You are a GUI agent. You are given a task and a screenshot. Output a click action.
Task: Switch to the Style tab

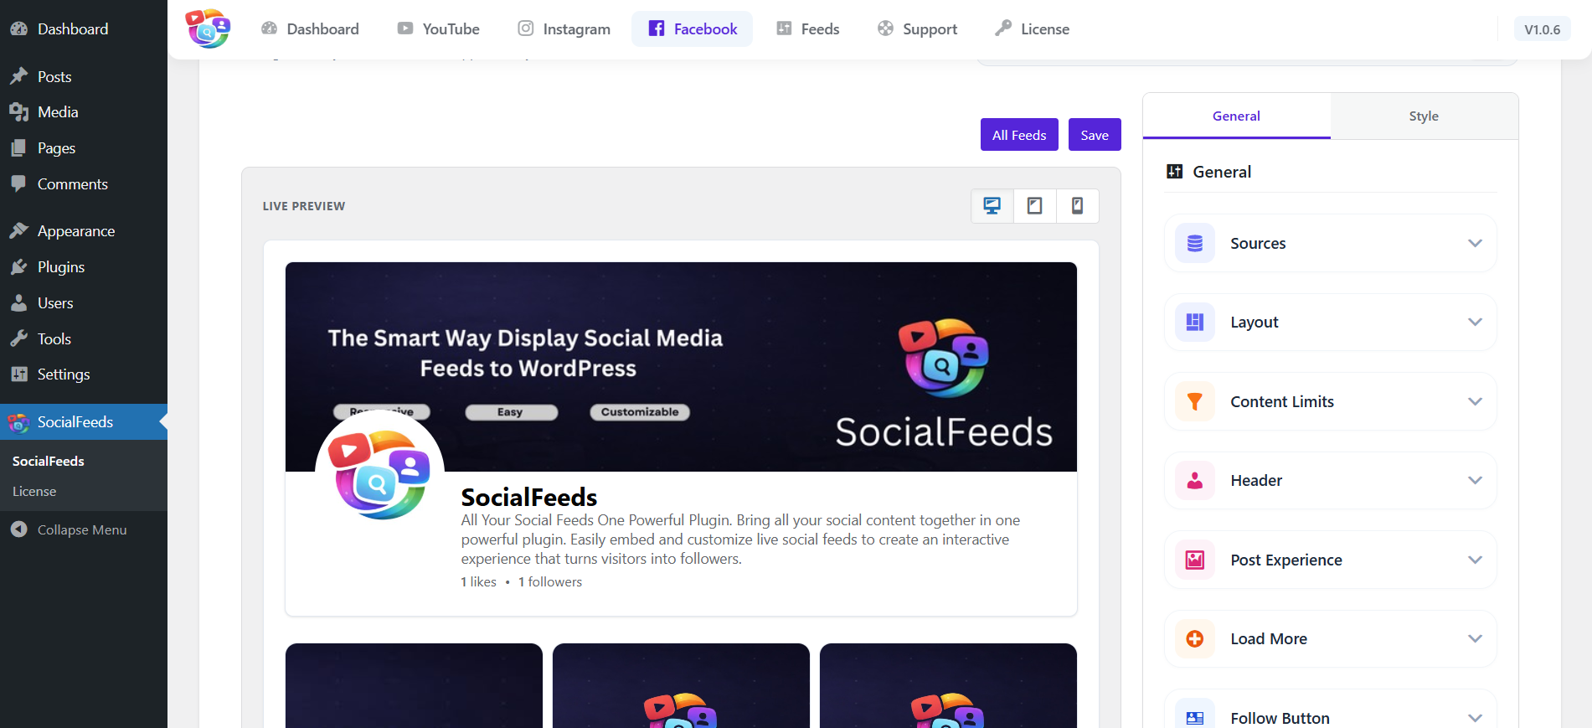coord(1424,116)
